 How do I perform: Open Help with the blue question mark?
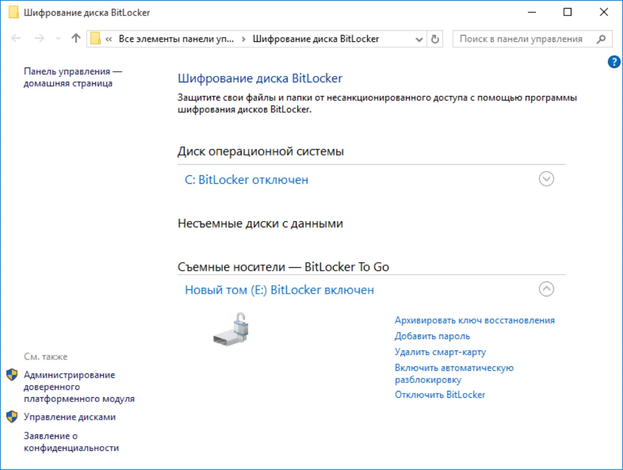coord(614,62)
